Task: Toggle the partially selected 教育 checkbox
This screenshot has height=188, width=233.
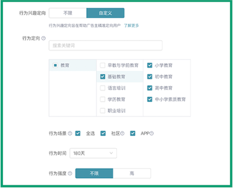Action: [55, 65]
